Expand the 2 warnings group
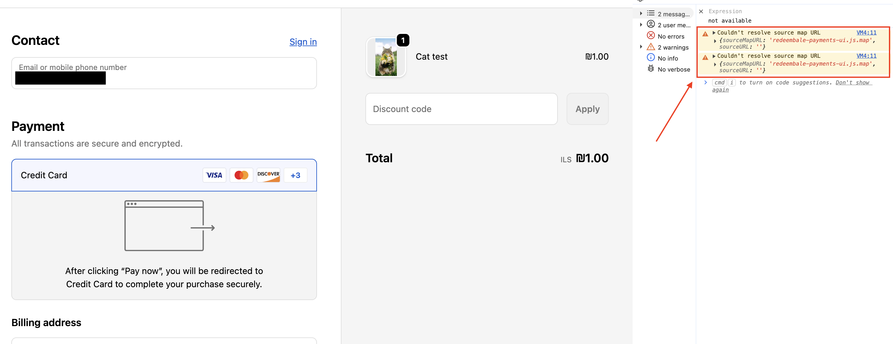 coord(641,47)
